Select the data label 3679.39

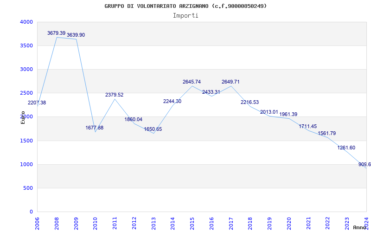(x=56, y=33)
